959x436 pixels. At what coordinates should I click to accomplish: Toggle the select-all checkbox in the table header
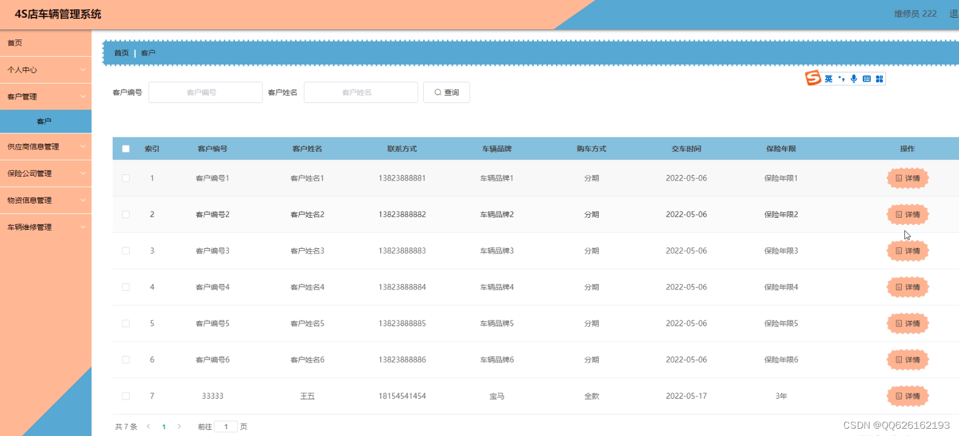coord(126,149)
